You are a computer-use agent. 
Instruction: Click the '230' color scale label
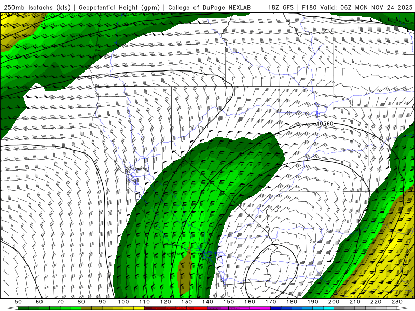point(397,302)
